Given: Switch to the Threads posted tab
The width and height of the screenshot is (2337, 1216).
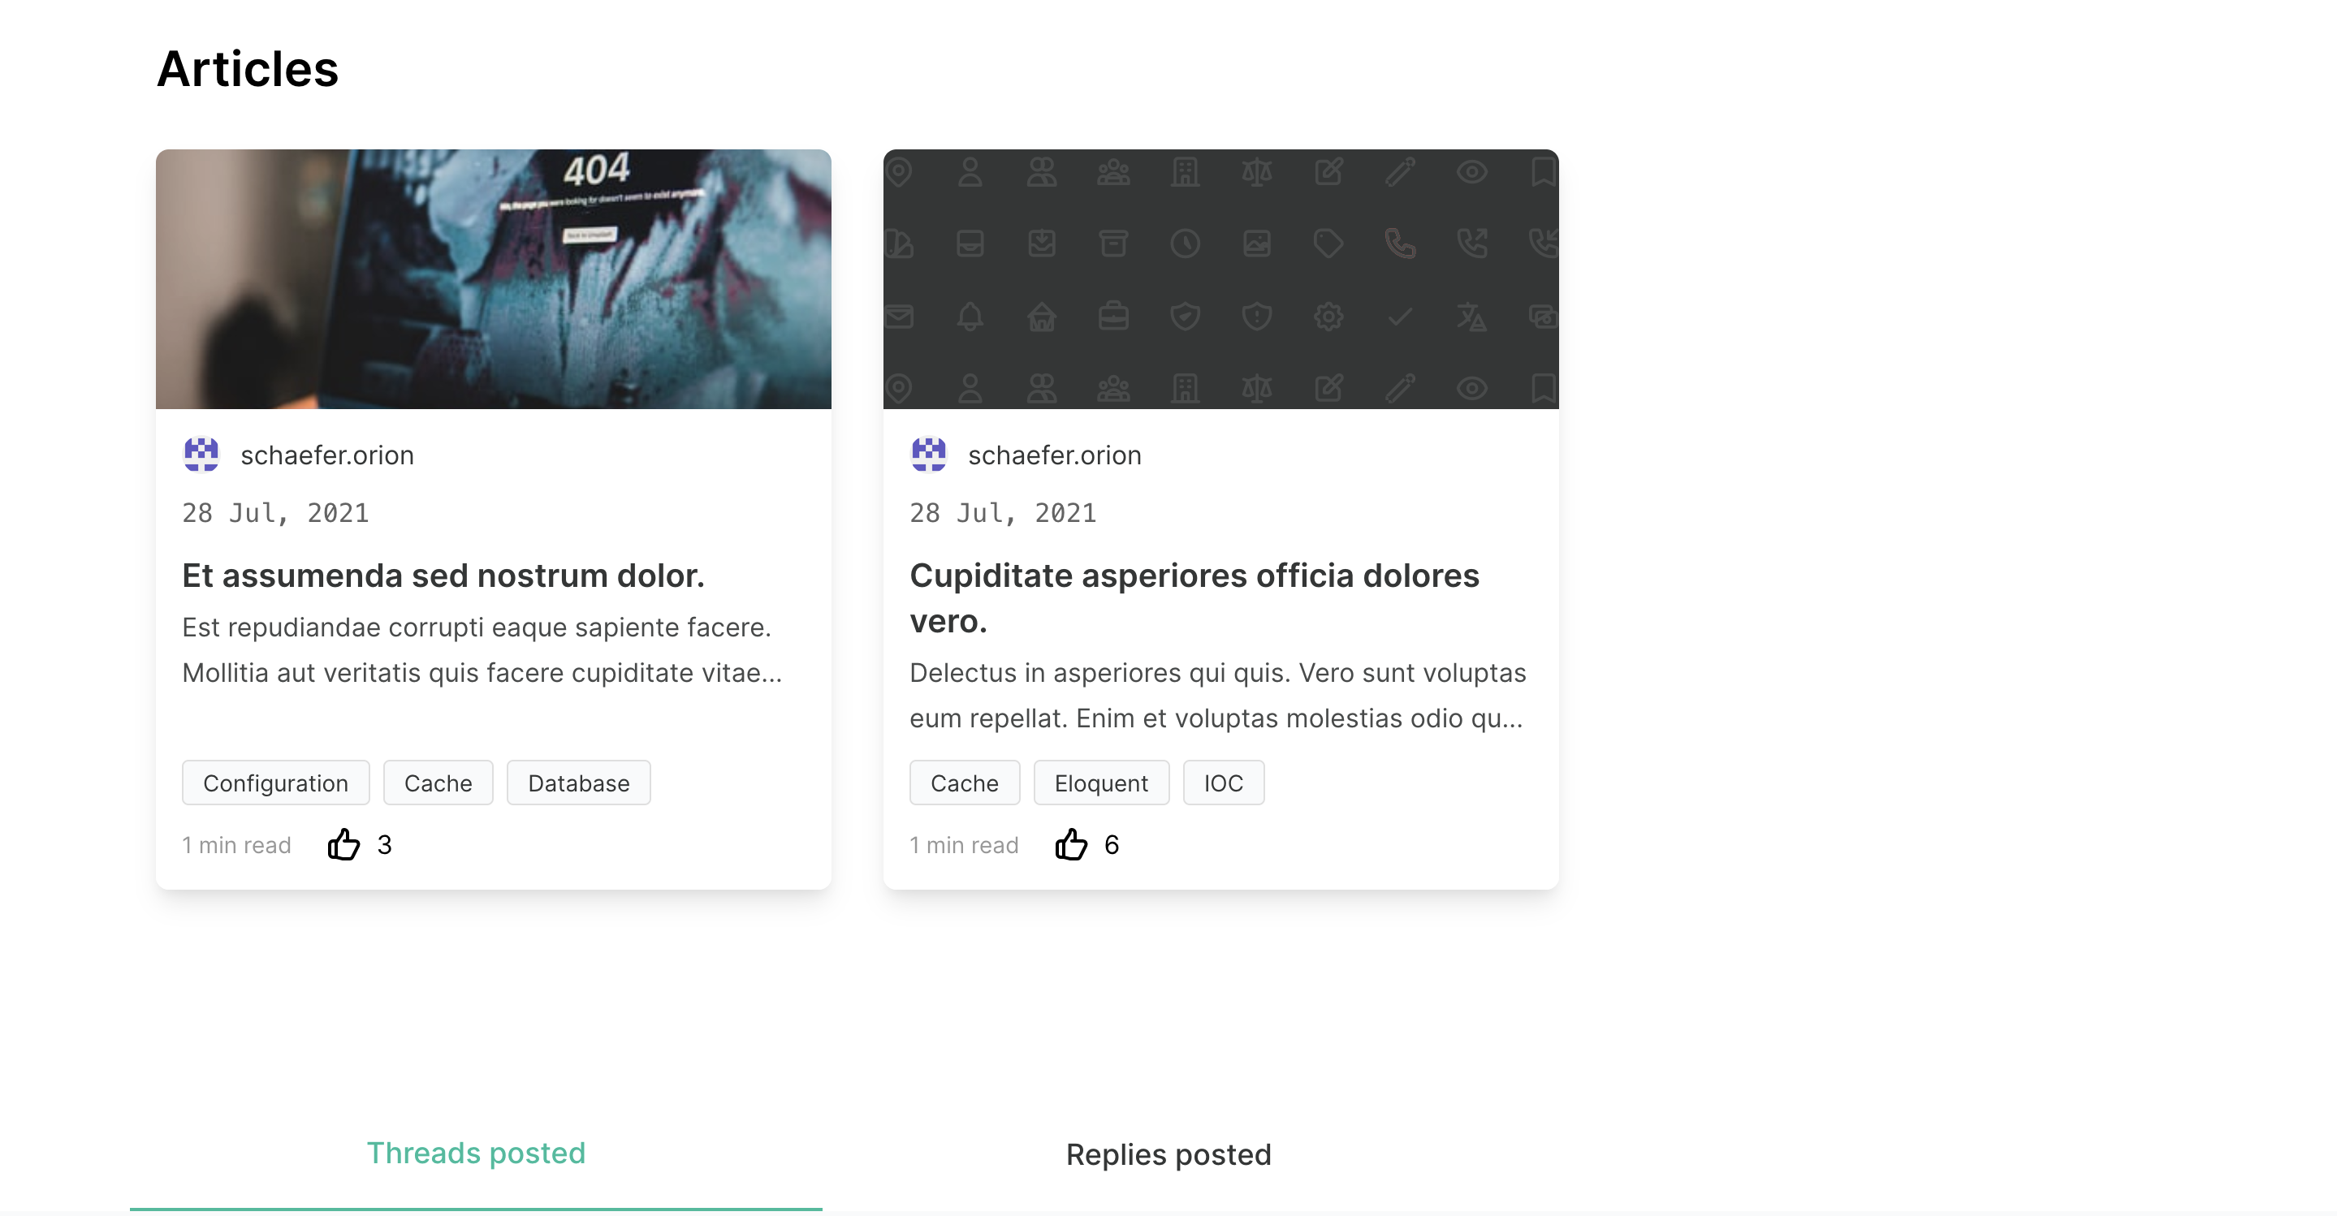Looking at the screenshot, I should (475, 1153).
